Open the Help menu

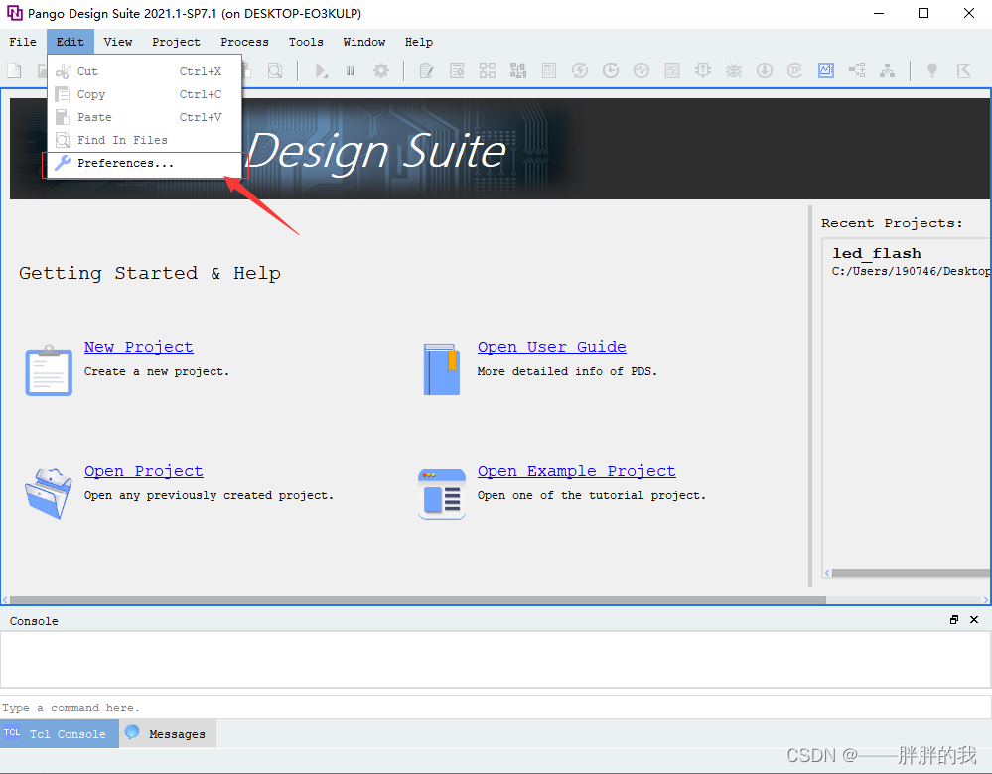pyautogui.click(x=419, y=42)
